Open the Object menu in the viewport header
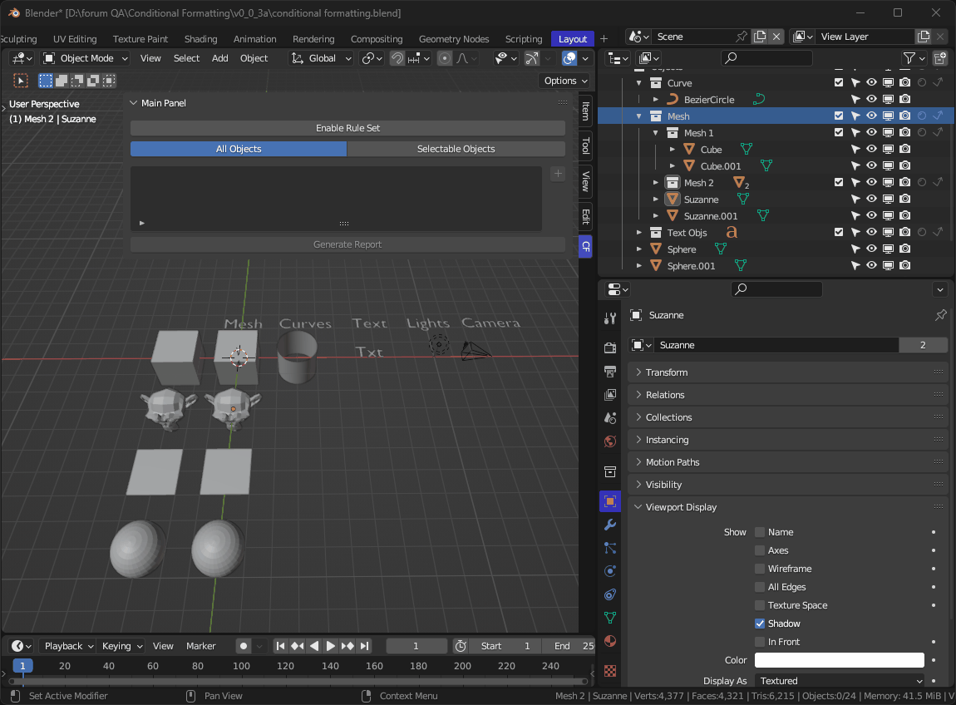The height and width of the screenshot is (705, 956). [x=254, y=58]
